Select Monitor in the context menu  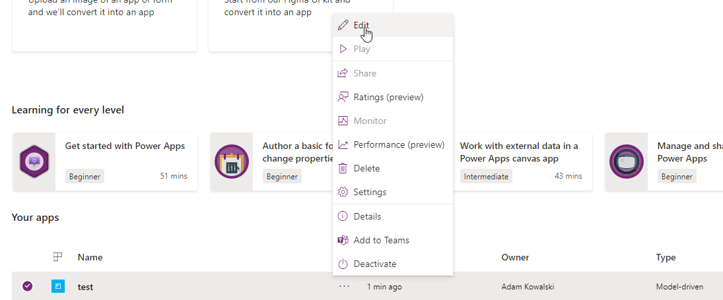coord(392,121)
